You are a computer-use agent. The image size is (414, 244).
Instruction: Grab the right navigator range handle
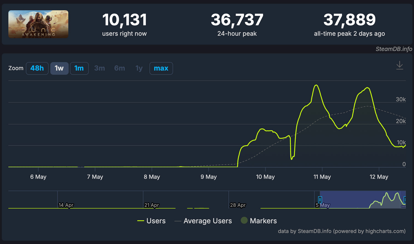pos(405,199)
